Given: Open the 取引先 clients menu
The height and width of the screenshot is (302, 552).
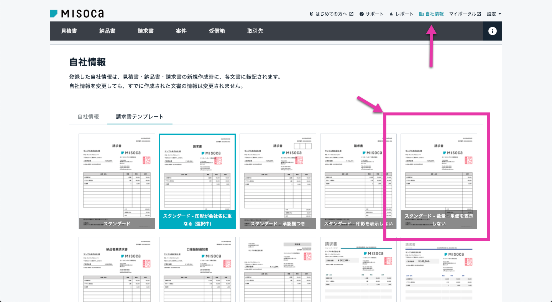Looking at the screenshot, I should click(x=255, y=31).
